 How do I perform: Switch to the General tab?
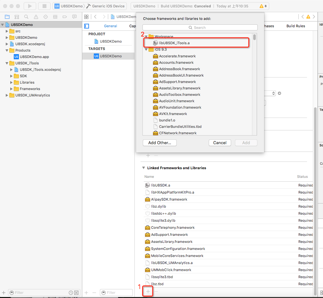110,26
